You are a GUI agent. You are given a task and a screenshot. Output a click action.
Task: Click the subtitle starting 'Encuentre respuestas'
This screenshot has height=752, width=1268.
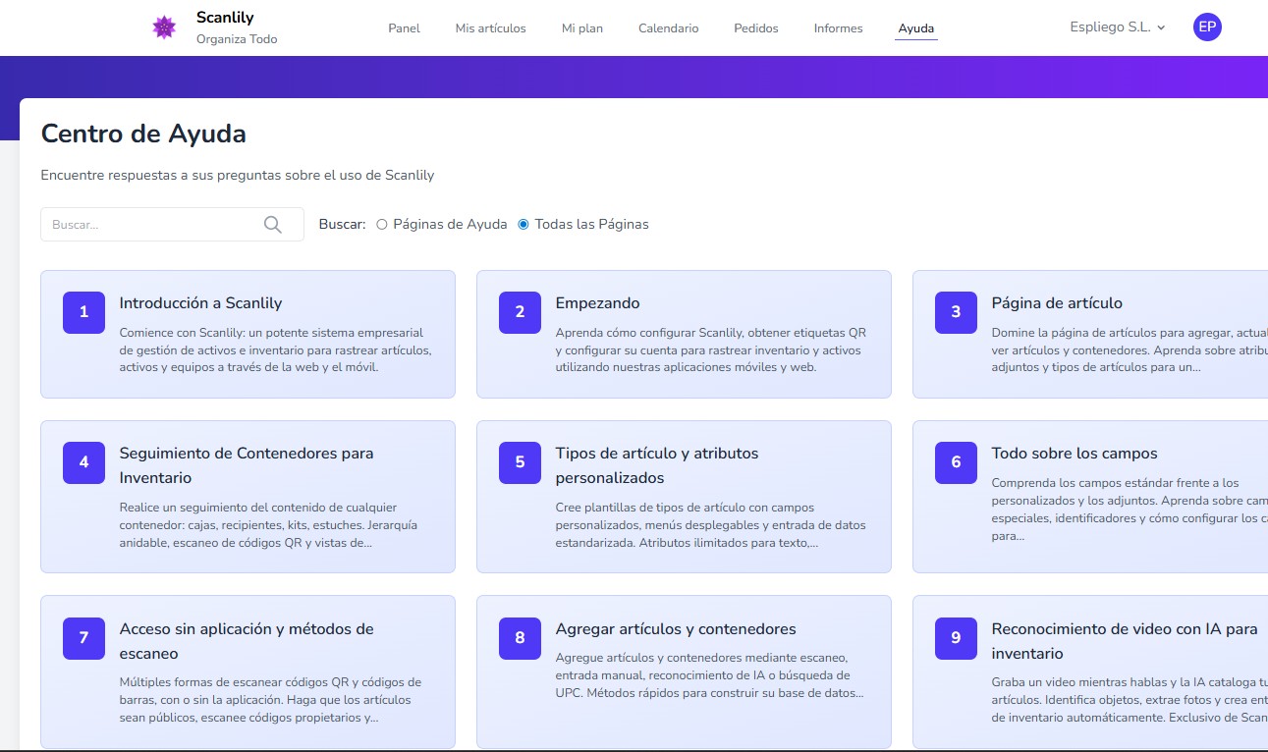click(238, 176)
